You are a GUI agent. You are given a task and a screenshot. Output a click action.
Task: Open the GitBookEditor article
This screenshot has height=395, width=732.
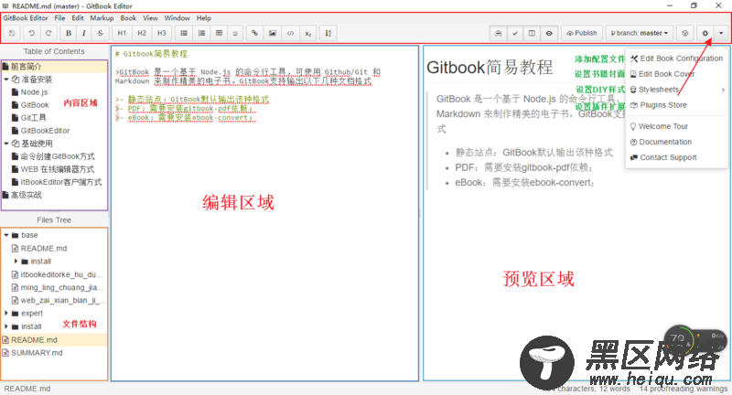tap(45, 131)
